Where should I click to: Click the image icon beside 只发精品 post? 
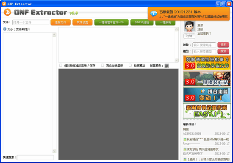(x=185, y=139)
